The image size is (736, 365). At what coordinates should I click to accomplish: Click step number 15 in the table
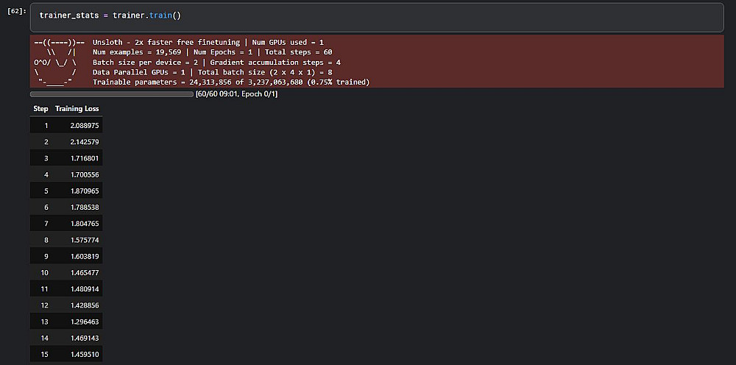tap(44, 353)
